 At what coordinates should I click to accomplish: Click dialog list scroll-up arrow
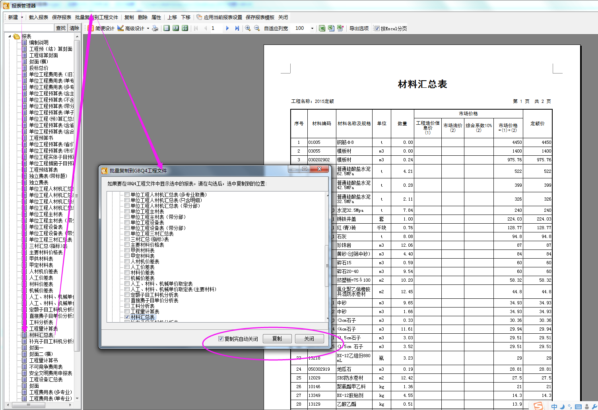tap(328, 195)
